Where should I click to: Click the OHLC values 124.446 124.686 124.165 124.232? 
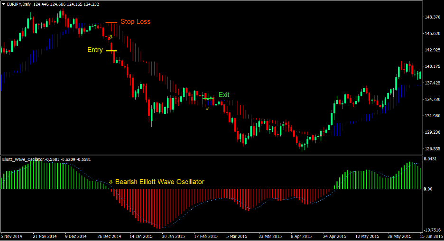coord(66,4)
